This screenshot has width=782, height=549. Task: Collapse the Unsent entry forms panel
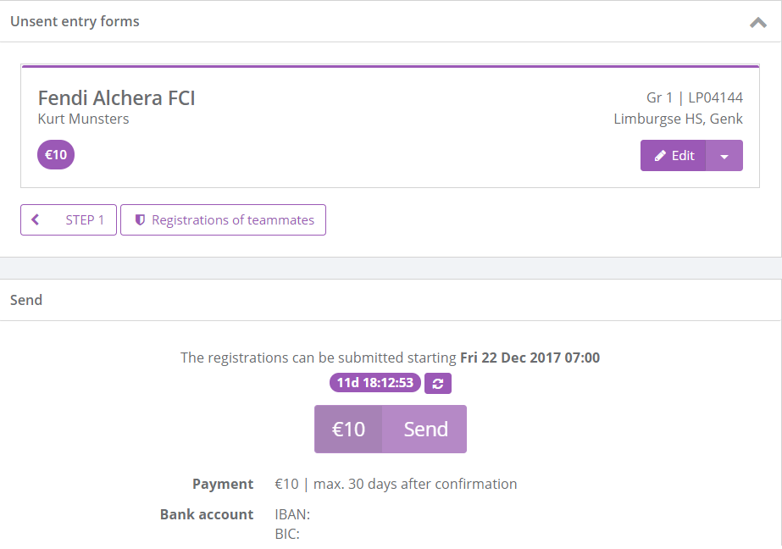[x=757, y=23]
